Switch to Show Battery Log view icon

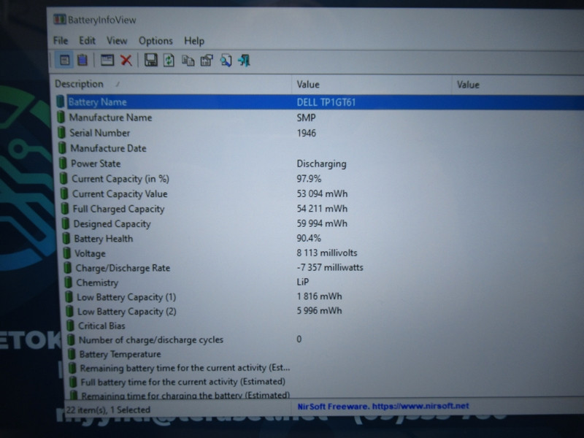[x=82, y=60]
